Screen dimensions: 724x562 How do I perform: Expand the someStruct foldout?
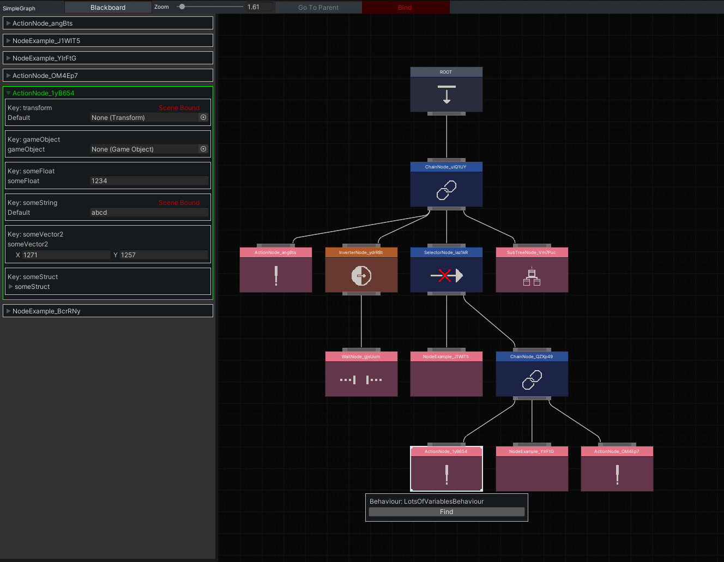click(x=11, y=286)
